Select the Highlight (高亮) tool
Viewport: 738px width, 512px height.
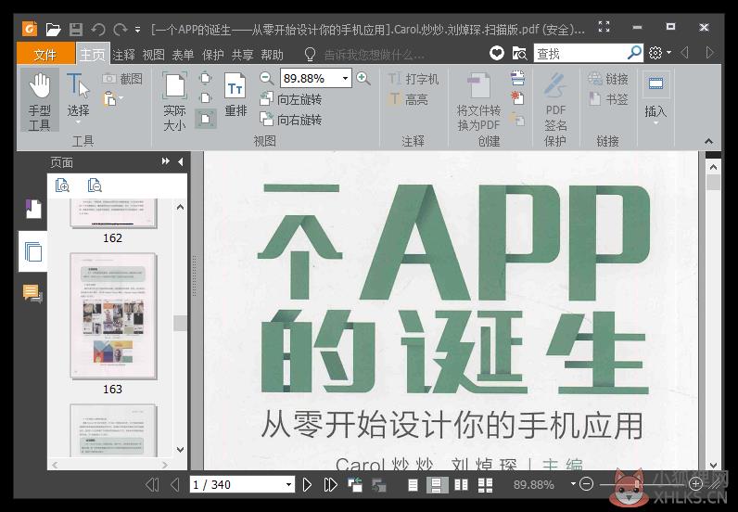click(x=408, y=99)
